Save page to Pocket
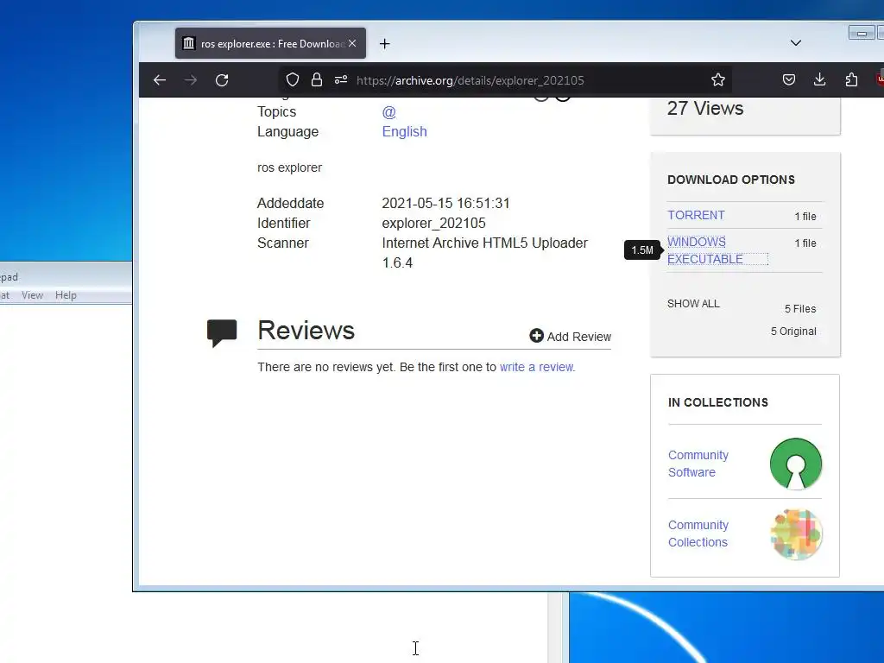 [789, 80]
